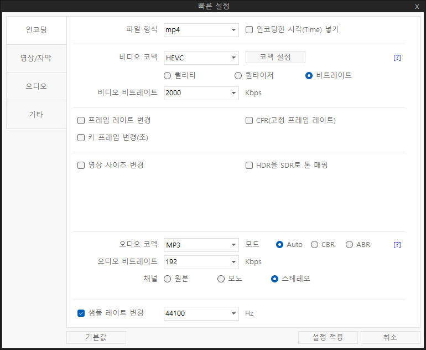Open the 비디오 비트레이트 2000 dropdown
The height and width of the screenshot is (350, 426).
[201, 93]
